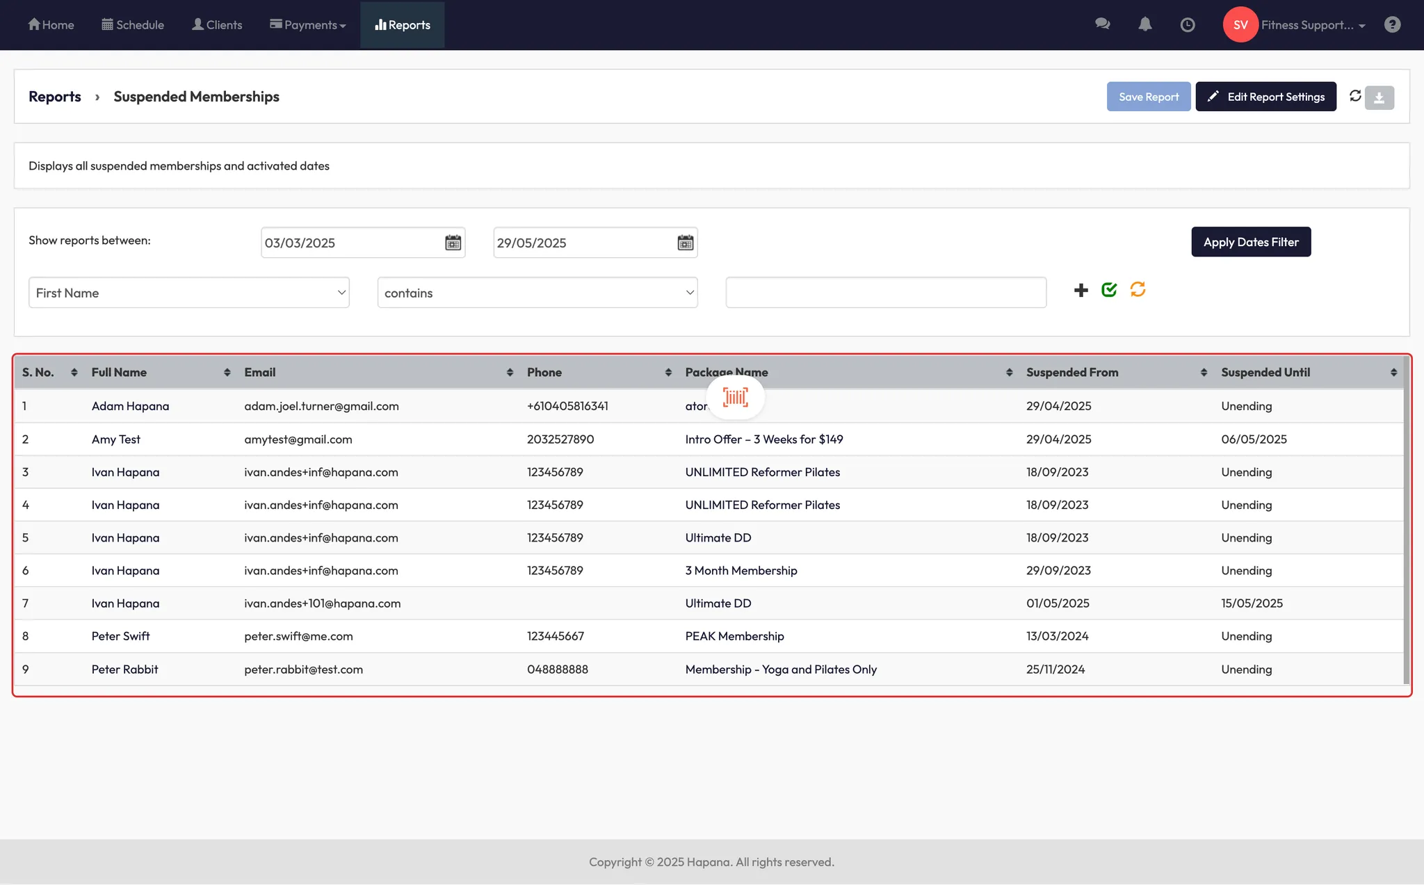Viewport: 1424px width, 885px height.
Task: Apply filter with the green check icon
Action: coord(1109,290)
